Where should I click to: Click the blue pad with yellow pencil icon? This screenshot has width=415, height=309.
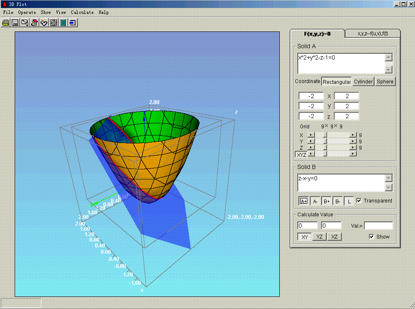coord(44,23)
